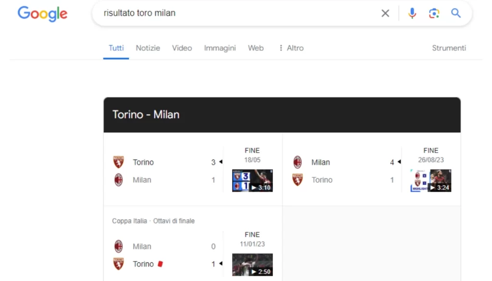The image size is (492, 281).
Task: Click the Google logo
Action: tap(42, 14)
